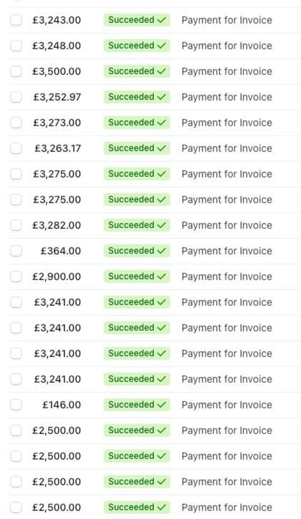Image resolution: width=301 pixels, height=519 pixels.
Task: Enable the checkbox for the £3,252.97 payment
Action: coord(16,97)
